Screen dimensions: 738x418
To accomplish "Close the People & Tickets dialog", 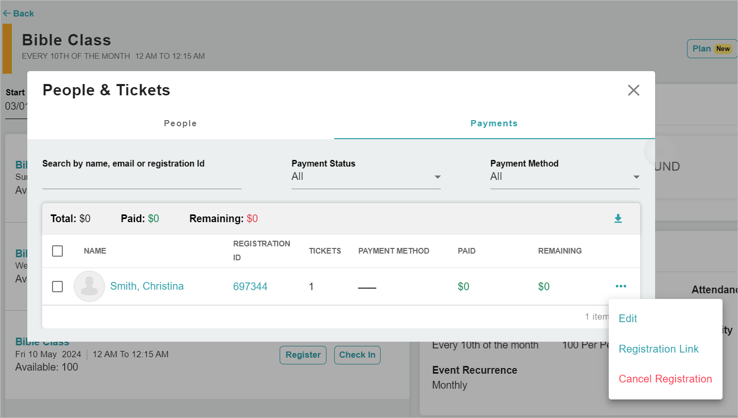I will click(633, 90).
